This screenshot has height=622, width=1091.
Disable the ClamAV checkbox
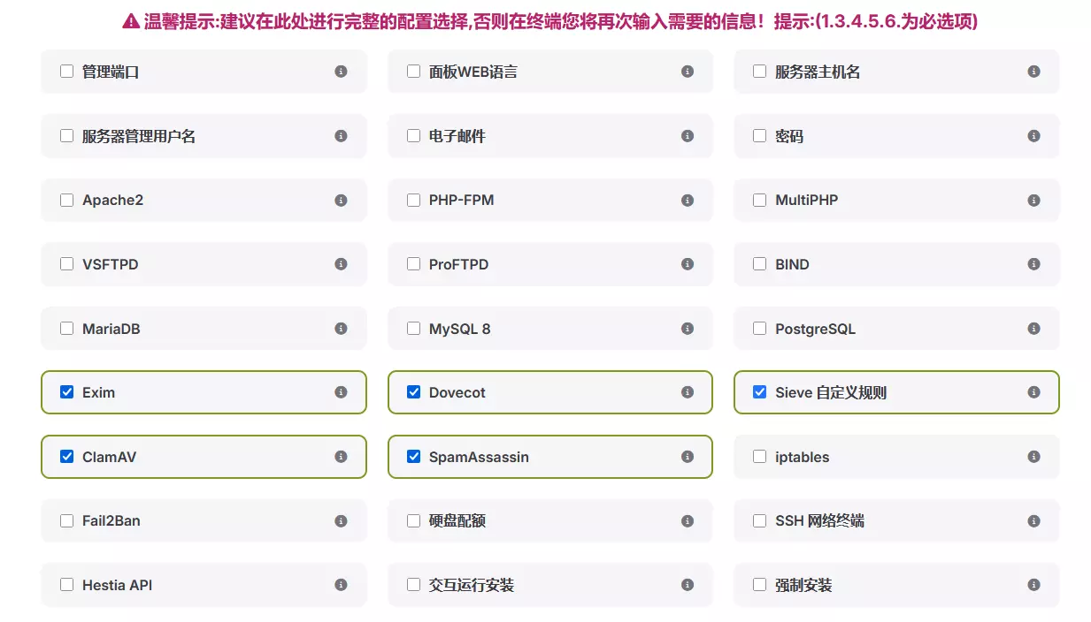[67, 457]
